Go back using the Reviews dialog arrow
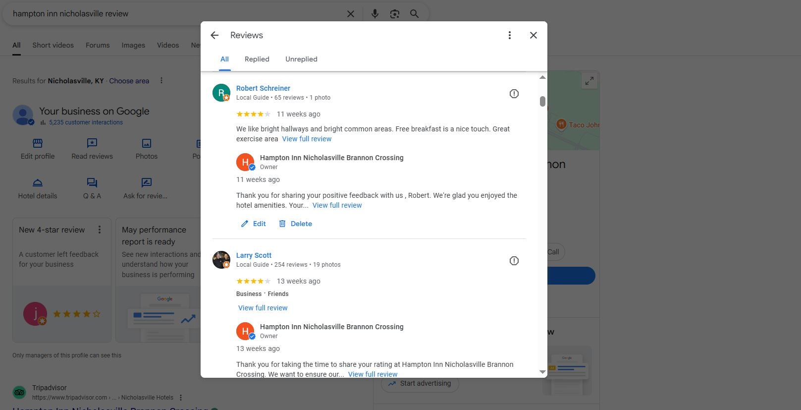 (214, 35)
